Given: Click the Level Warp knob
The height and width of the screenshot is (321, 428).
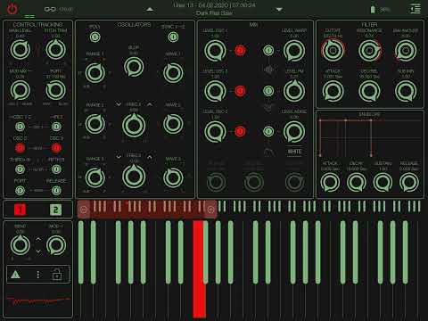Looking at the screenshot, I should pos(294,51).
